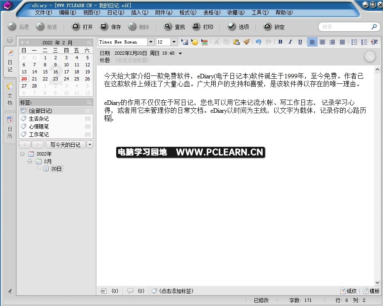Open 选项 settings

click(238, 27)
